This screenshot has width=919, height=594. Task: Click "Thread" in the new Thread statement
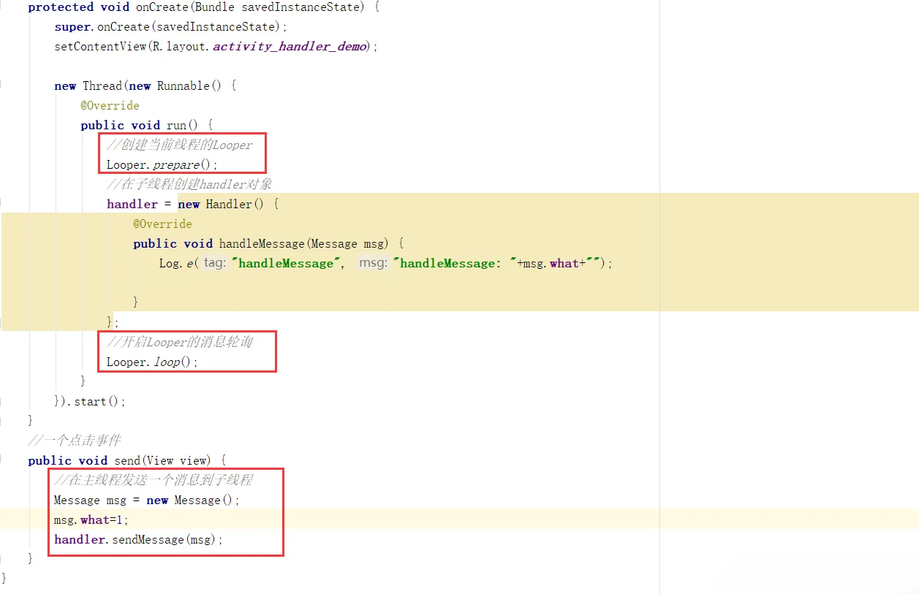click(102, 85)
